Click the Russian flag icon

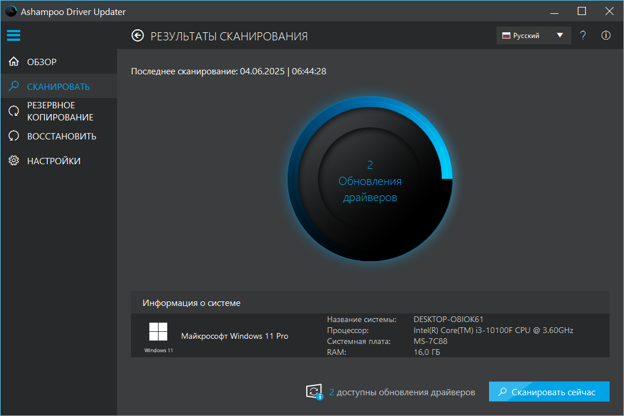(x=506, y=36)
